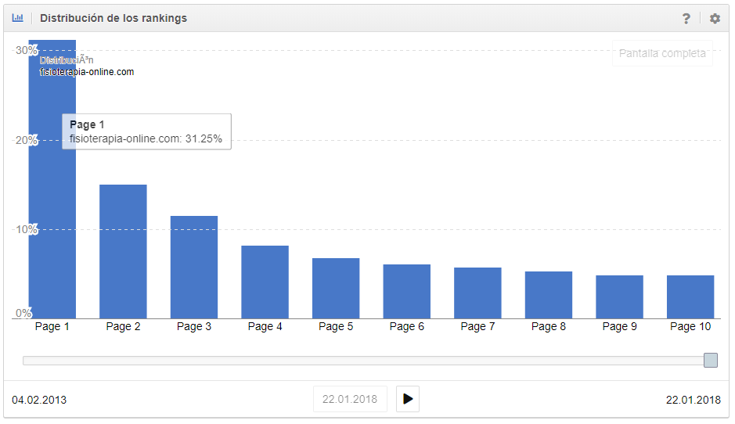Select the Page 4 bar
Viewport: 735px width, 424px height.
click(265, 282)
